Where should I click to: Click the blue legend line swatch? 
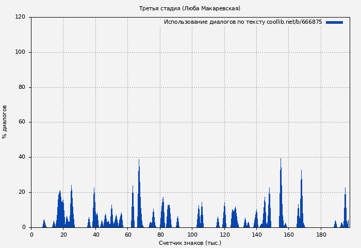334,22
